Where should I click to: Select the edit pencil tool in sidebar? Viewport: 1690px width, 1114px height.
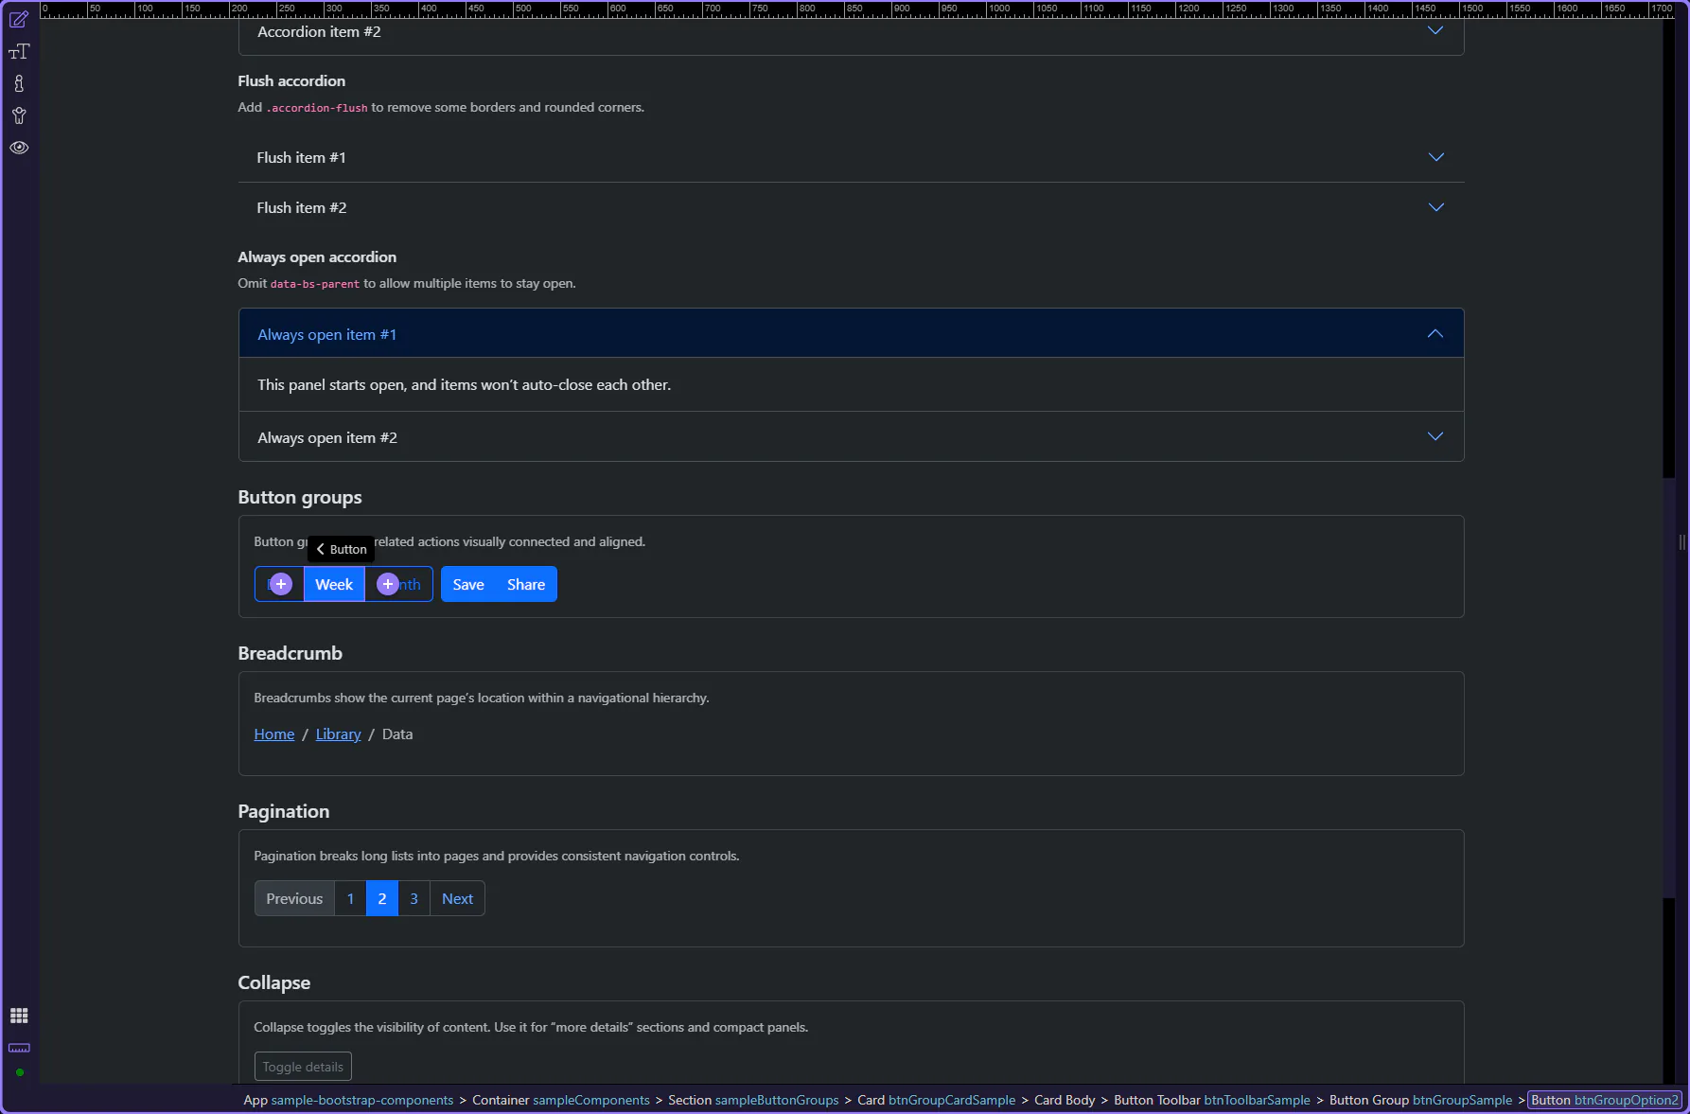(x=19, y=20)
